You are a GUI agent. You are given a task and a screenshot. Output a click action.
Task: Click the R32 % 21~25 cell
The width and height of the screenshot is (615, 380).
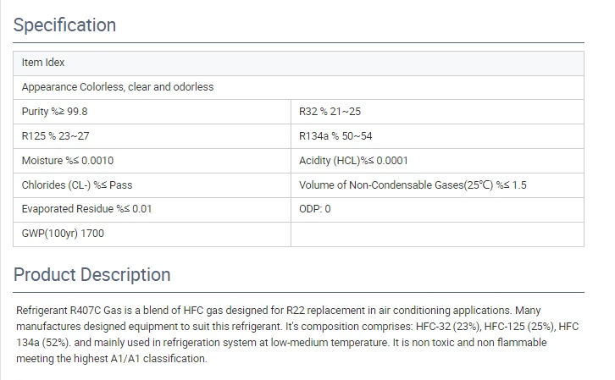click(437, 112)
